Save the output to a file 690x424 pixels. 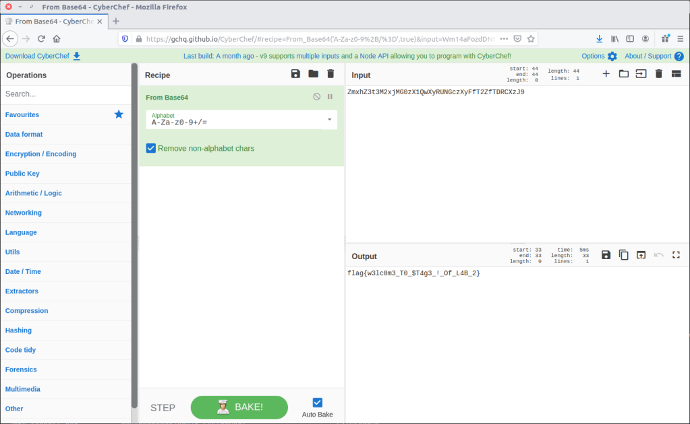[606, 255]
